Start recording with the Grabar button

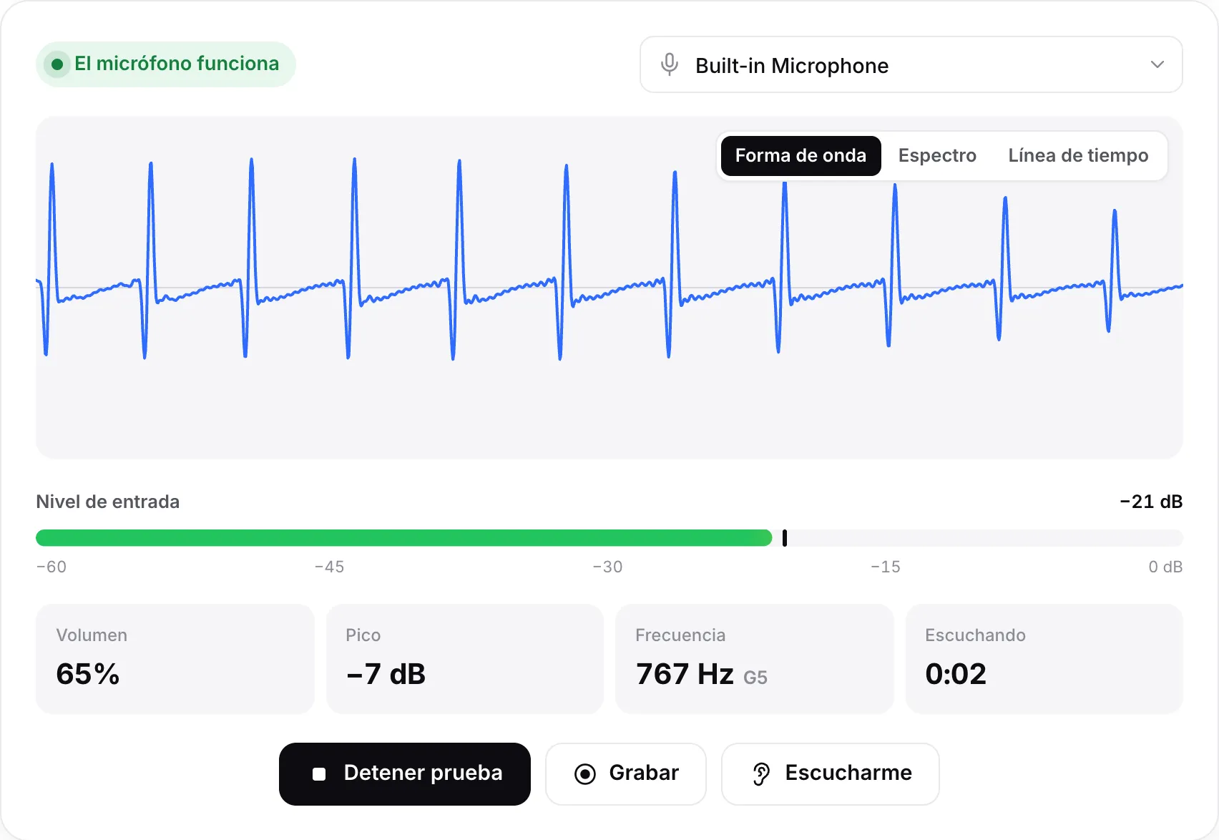pyautogui.click(x=626, y=773)
